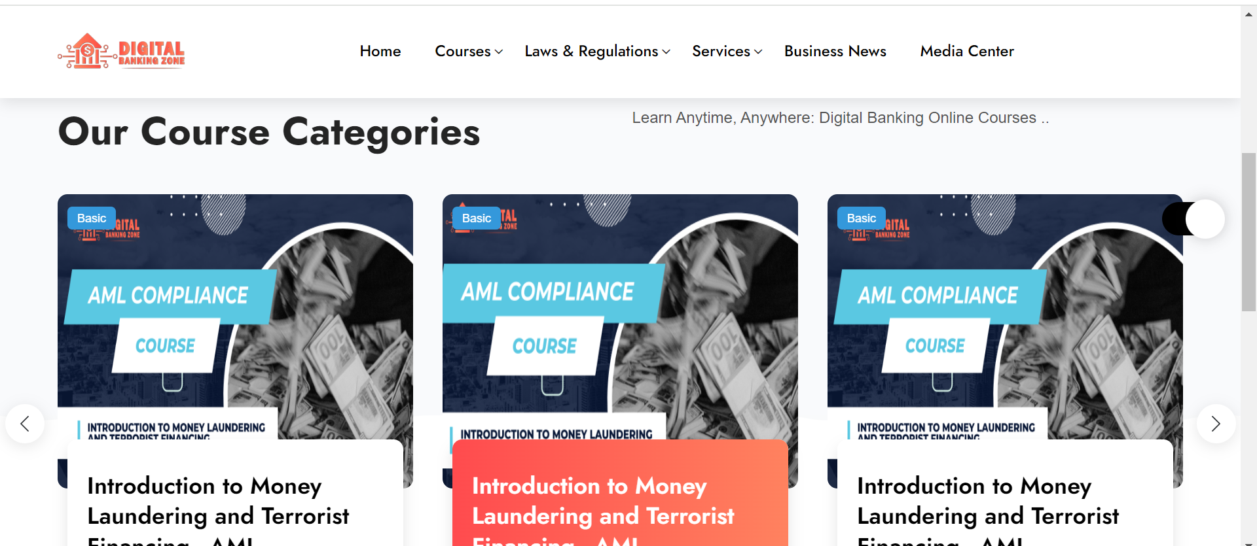The image size is (1257, 546).
Task: Expand the Courses dropdown chevron
Action: tap(499, 52)
